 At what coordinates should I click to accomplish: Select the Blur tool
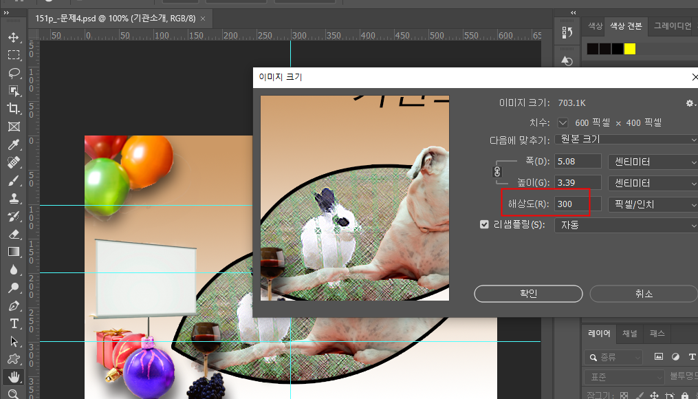(x=13, y=270)
